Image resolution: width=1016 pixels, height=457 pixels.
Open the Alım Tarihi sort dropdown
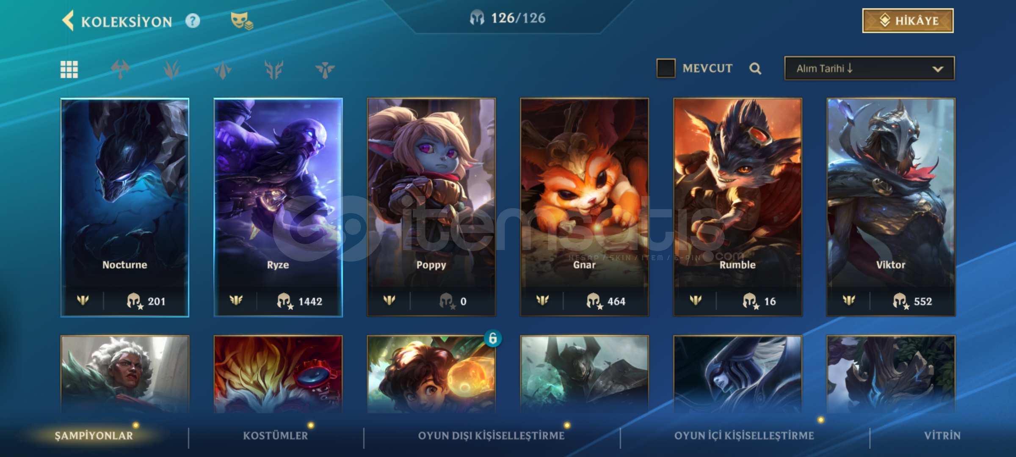(870, 68)
